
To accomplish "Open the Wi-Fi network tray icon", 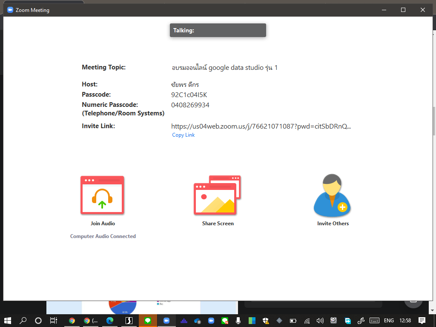I will click(x=307, y=321).
